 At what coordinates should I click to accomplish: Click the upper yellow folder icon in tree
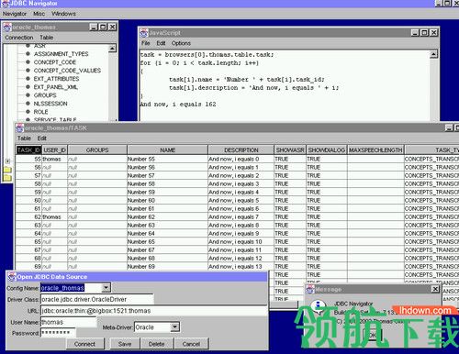click(7, 170)
